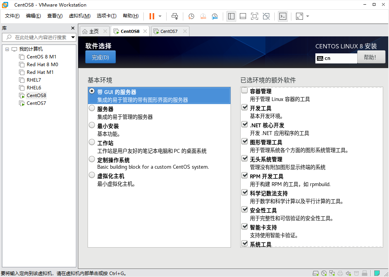Viewport: 389px width, 277px height.
Task: Click the network adapter status icon
Action: 332,274
